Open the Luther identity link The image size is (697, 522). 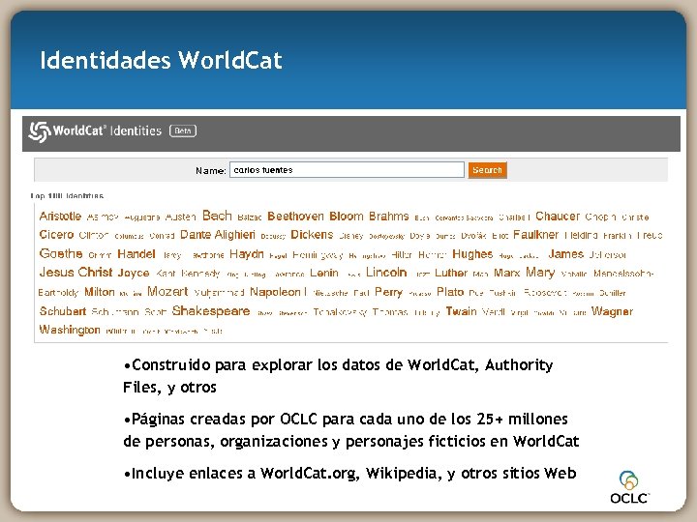point(451,273)
